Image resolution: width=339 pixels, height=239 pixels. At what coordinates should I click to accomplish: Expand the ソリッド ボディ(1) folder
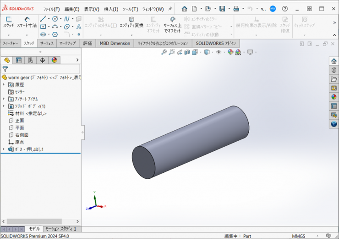click(4, 106)
